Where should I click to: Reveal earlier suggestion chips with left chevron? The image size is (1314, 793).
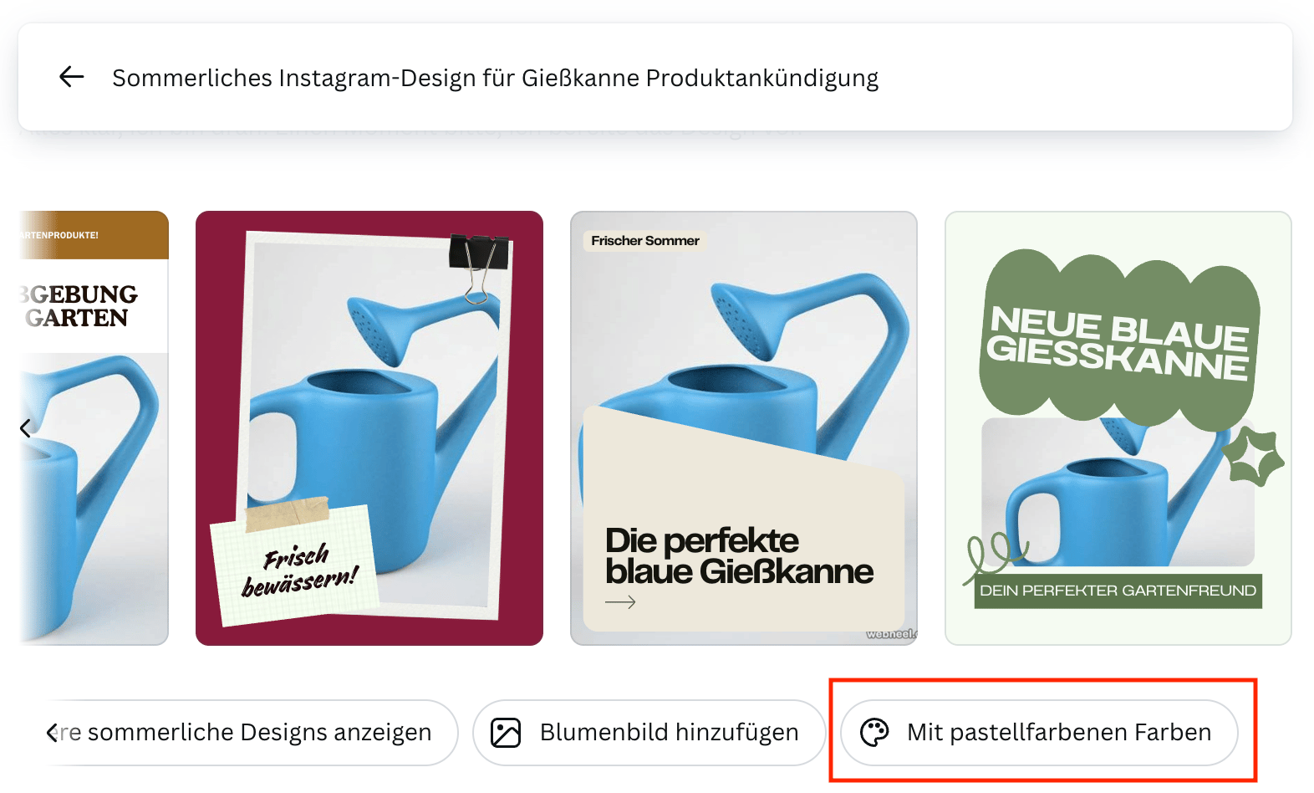52,733
